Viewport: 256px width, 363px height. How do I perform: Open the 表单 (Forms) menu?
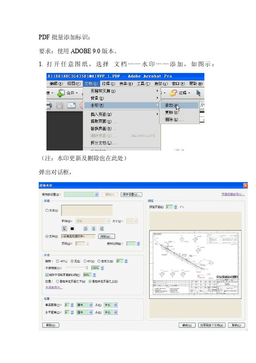[x=126, y=84]
